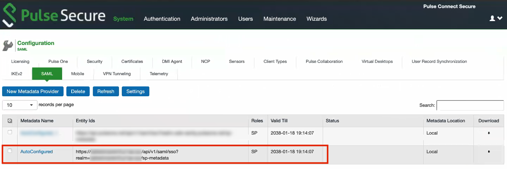
Task: Click the SAML Settings button
Action: (136, 91)
